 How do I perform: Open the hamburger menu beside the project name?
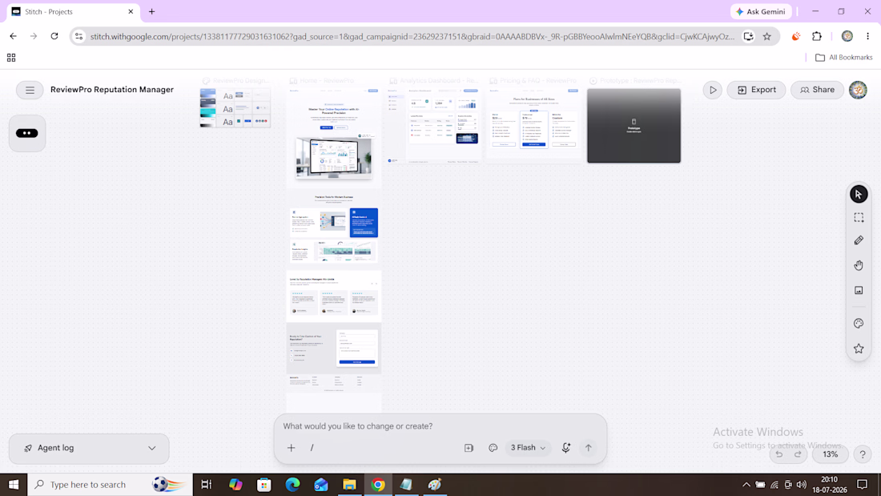pyautogui.click(x=30, y=90)
